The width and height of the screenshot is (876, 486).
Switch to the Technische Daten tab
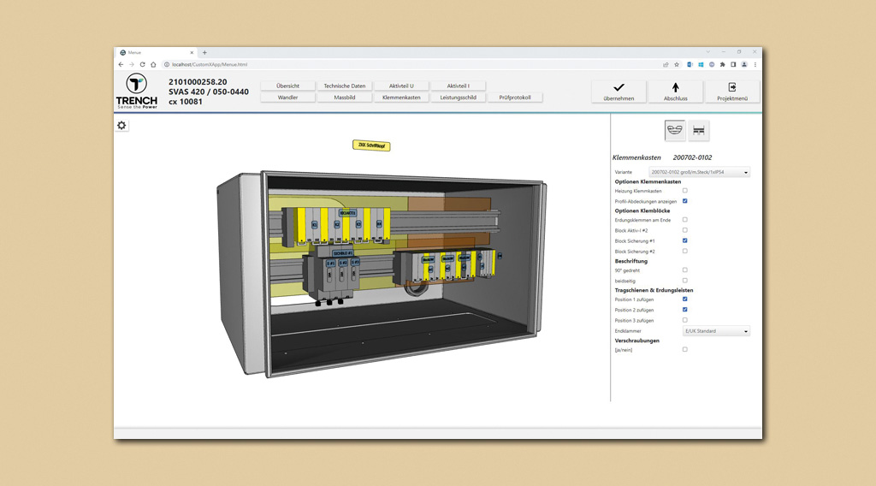pyautogui.click(x=345, y=86)
